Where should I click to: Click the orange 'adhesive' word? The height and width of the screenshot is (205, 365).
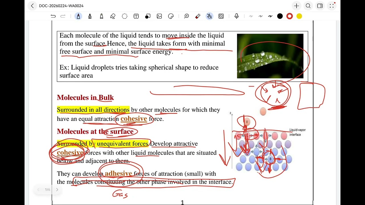point(118,173)
